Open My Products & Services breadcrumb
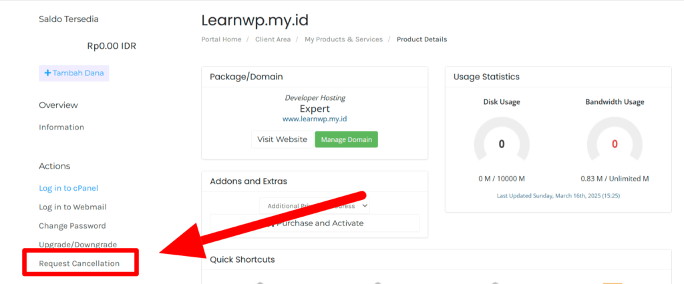 click(x=344, y=39)
